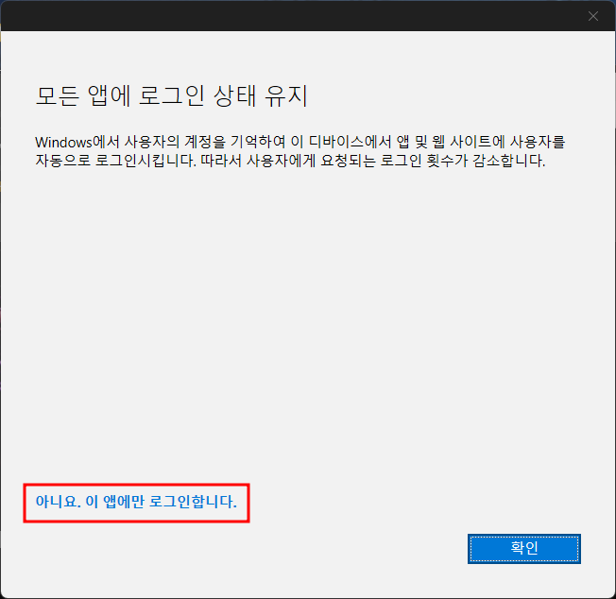
Task: Click the 확인 button
Action: 523,548
